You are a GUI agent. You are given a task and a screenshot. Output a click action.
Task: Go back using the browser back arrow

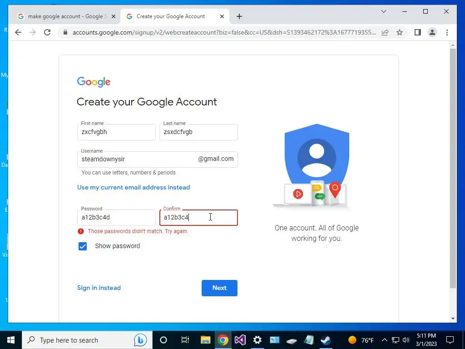pyautogui.click(x=18, y=32)
